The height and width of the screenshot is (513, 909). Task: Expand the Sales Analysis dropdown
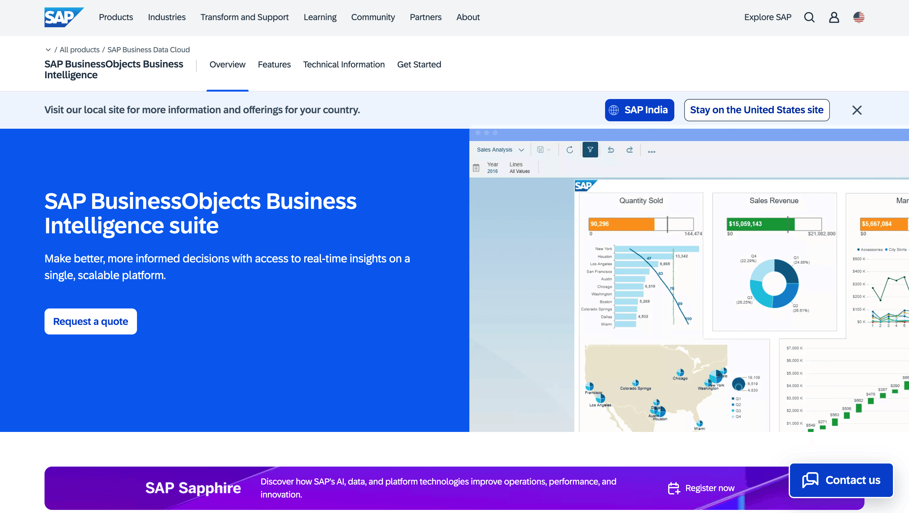pyautogui.click(x=522, y=150)
